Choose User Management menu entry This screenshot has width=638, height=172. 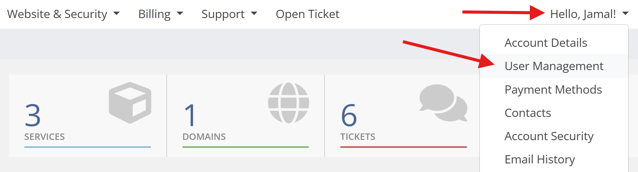pos(554,66)
